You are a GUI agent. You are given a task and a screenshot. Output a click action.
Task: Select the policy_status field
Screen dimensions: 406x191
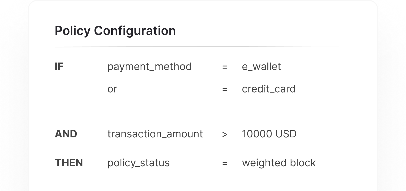point(138,163)
